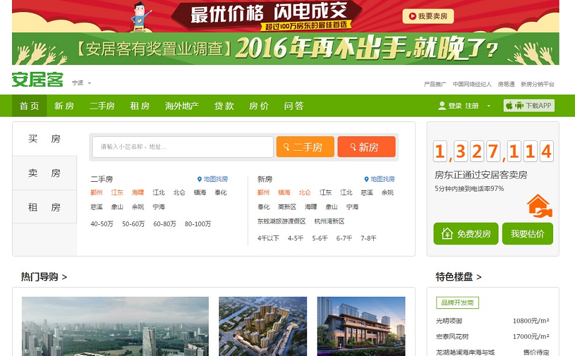
Task: Click the 免费发房 green button
Action: coord(466,233)
